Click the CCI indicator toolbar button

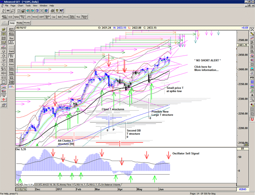coord(10,17)
